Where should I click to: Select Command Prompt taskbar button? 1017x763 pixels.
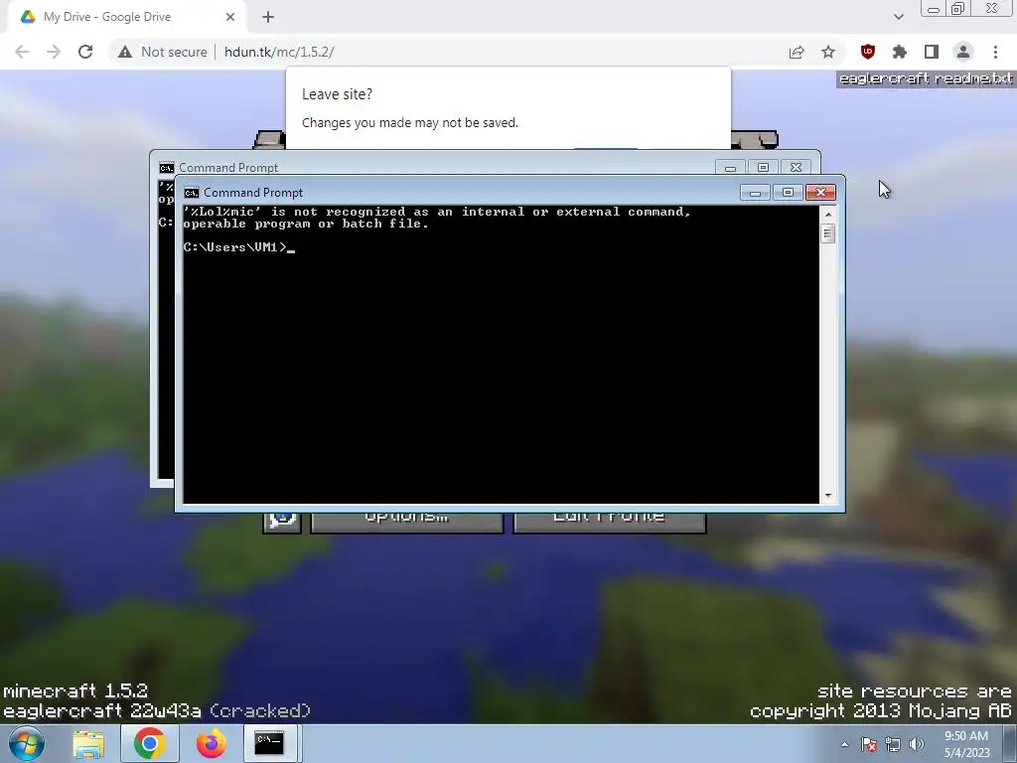click(x=270, y=743)
